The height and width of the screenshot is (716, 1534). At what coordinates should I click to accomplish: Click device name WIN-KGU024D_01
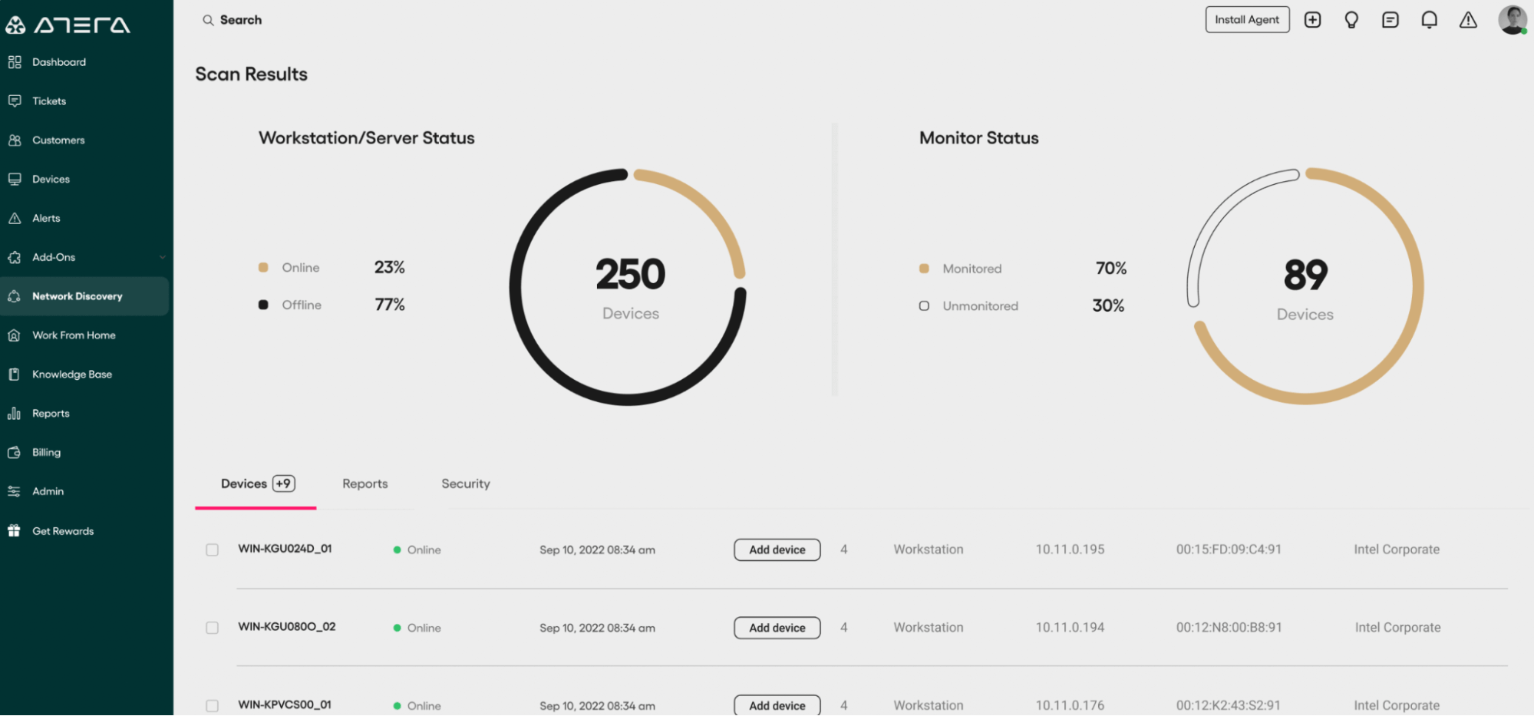pos(285,549)
